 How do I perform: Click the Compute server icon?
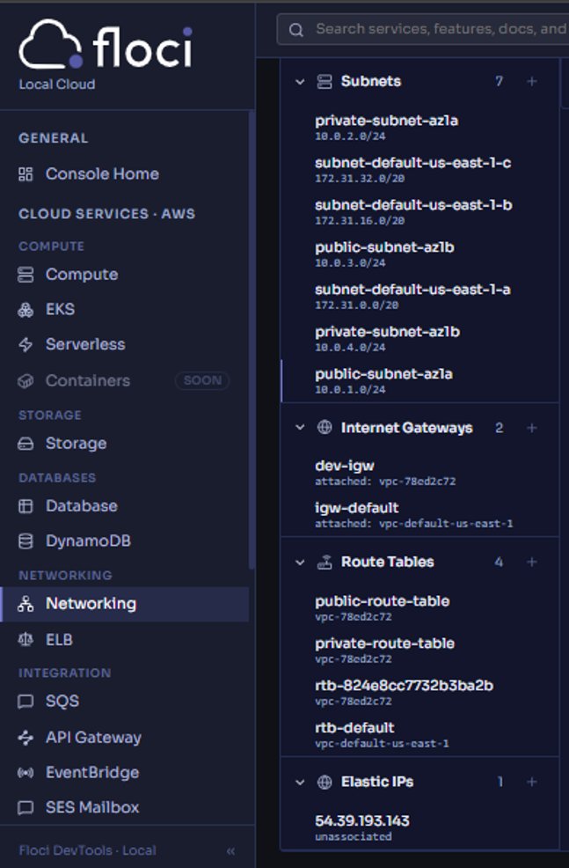(x=26, y=275)
